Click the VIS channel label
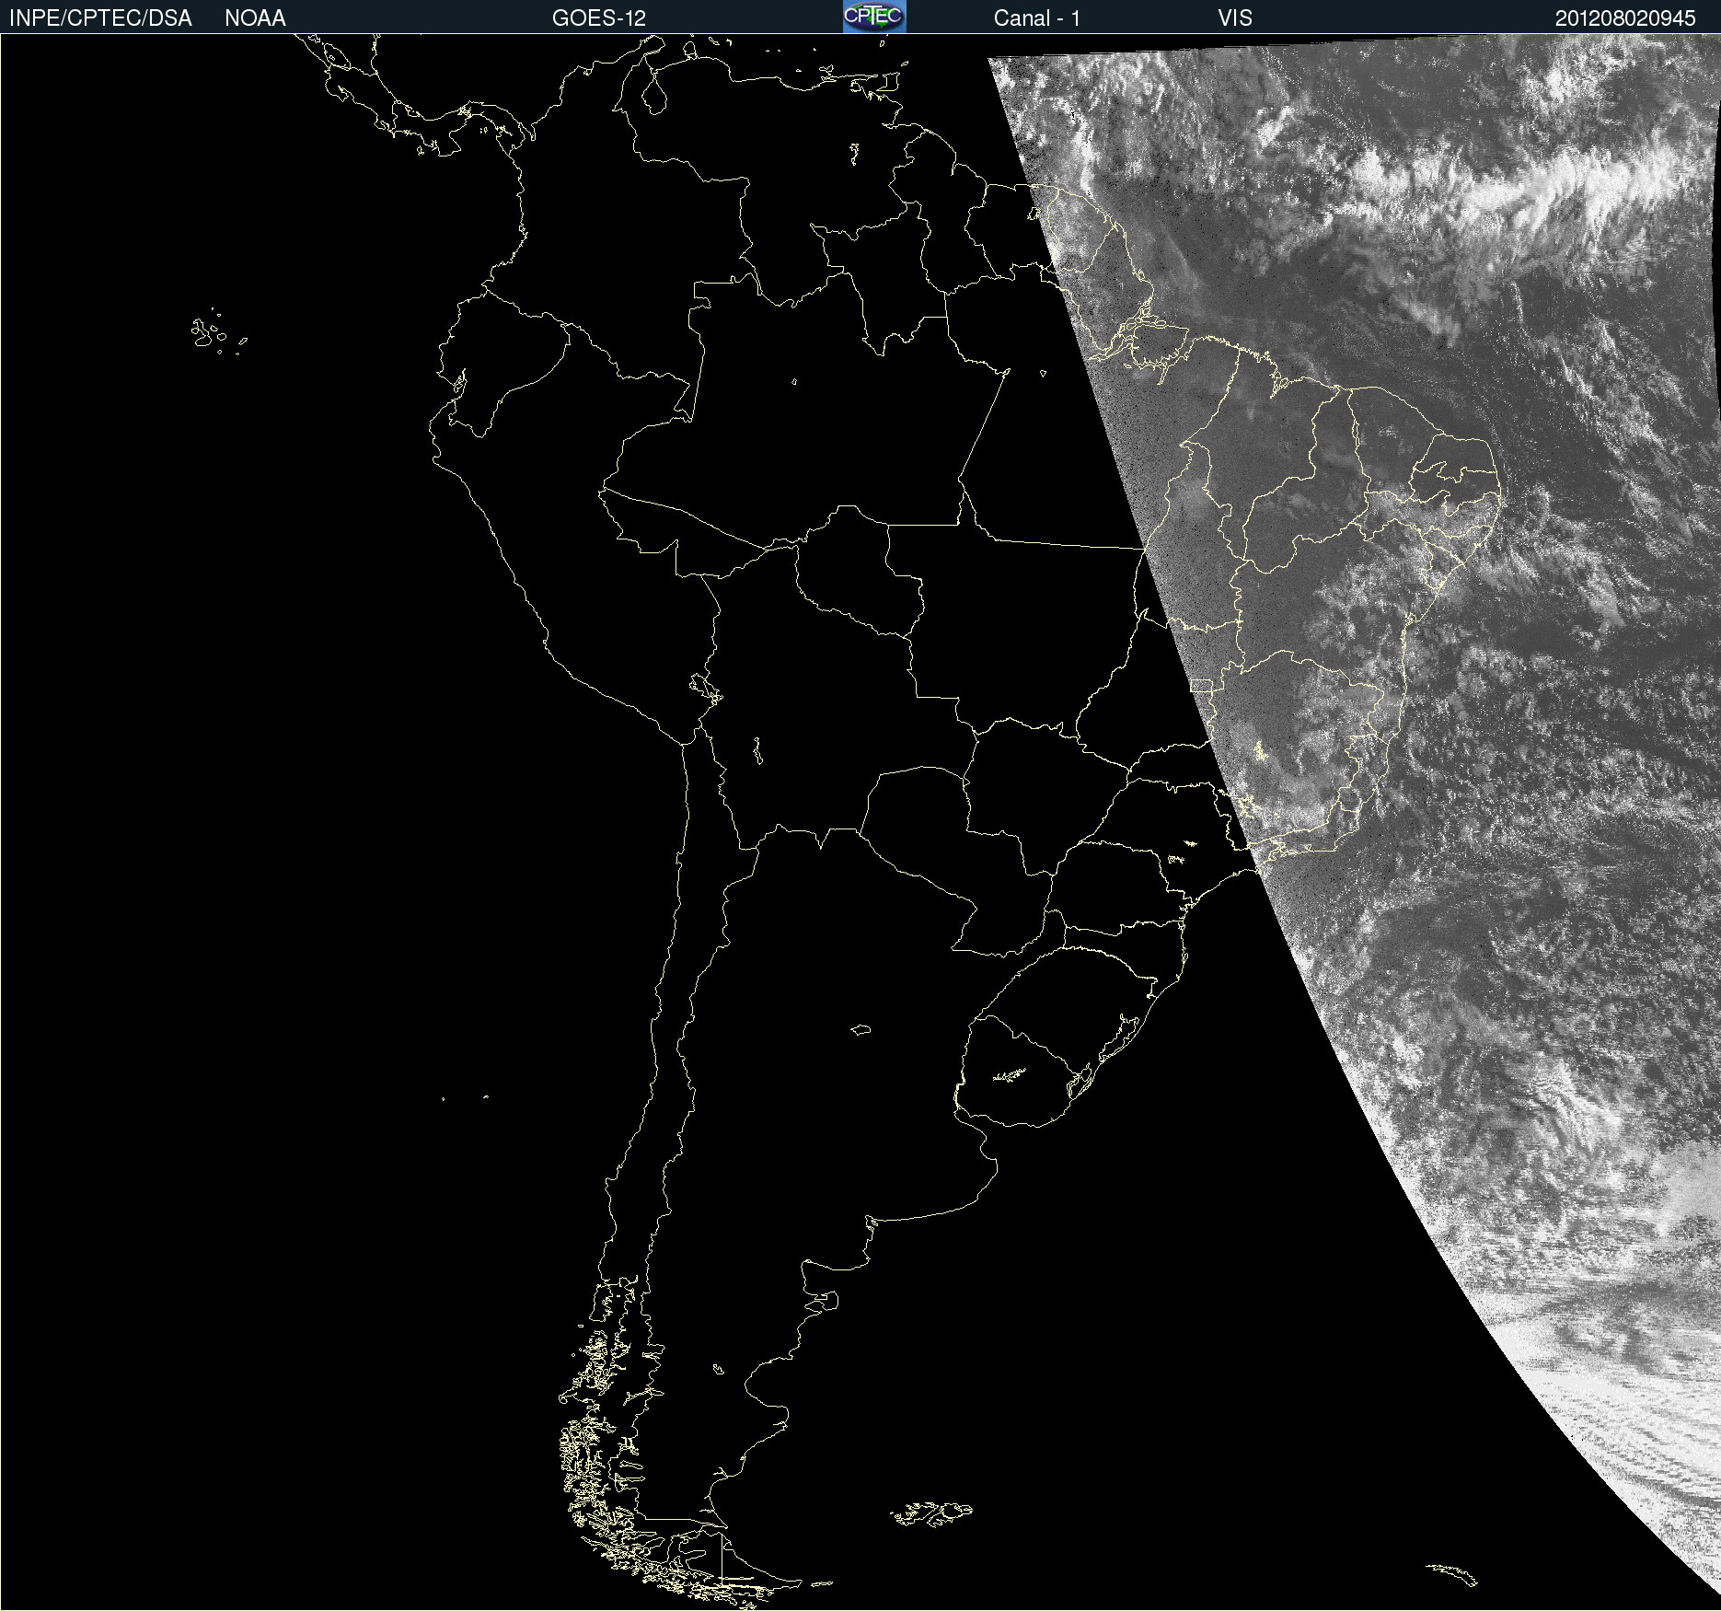 [x=1235, y=18]
